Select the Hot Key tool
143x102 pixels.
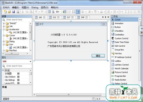point(125,53)
